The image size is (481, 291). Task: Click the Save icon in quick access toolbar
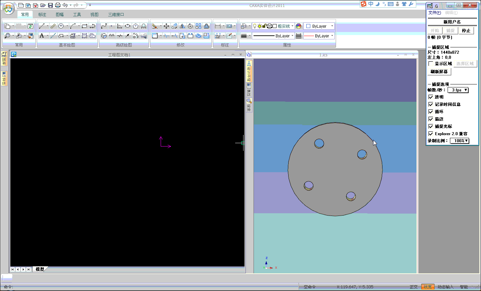pyautogui.click(x=50, y=5)
